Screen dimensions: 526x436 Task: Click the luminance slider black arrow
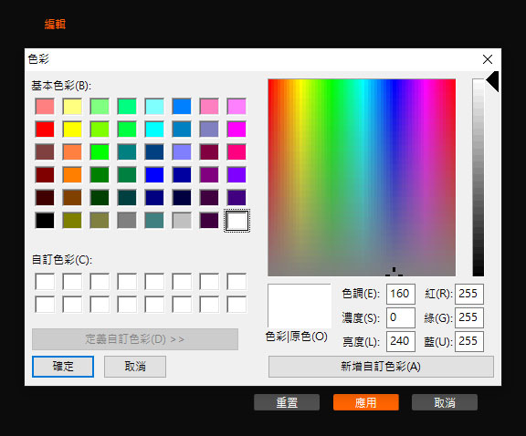(492, 81)
